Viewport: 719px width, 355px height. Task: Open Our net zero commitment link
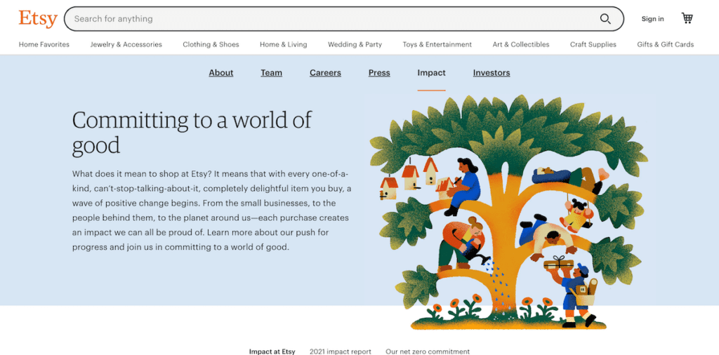428,351
